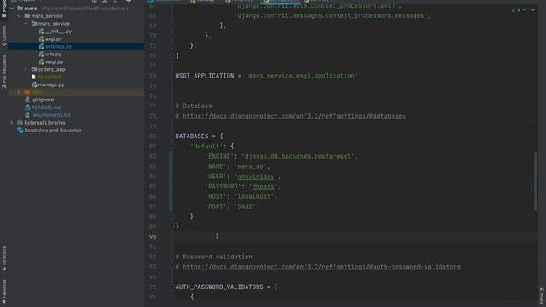
Task: Click line number 90 in gutter
Action: (153, 237)
